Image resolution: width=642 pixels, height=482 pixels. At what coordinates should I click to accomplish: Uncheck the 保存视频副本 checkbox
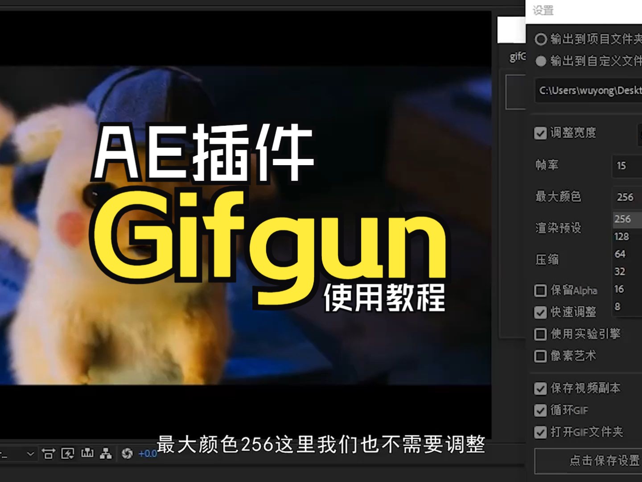[540, 389]
